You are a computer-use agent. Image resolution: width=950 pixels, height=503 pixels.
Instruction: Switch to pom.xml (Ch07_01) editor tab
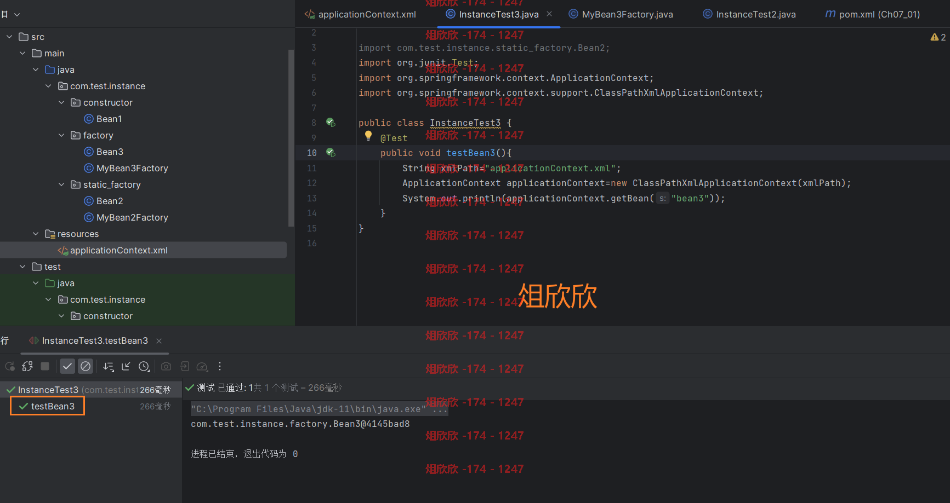tap(873, 14)
